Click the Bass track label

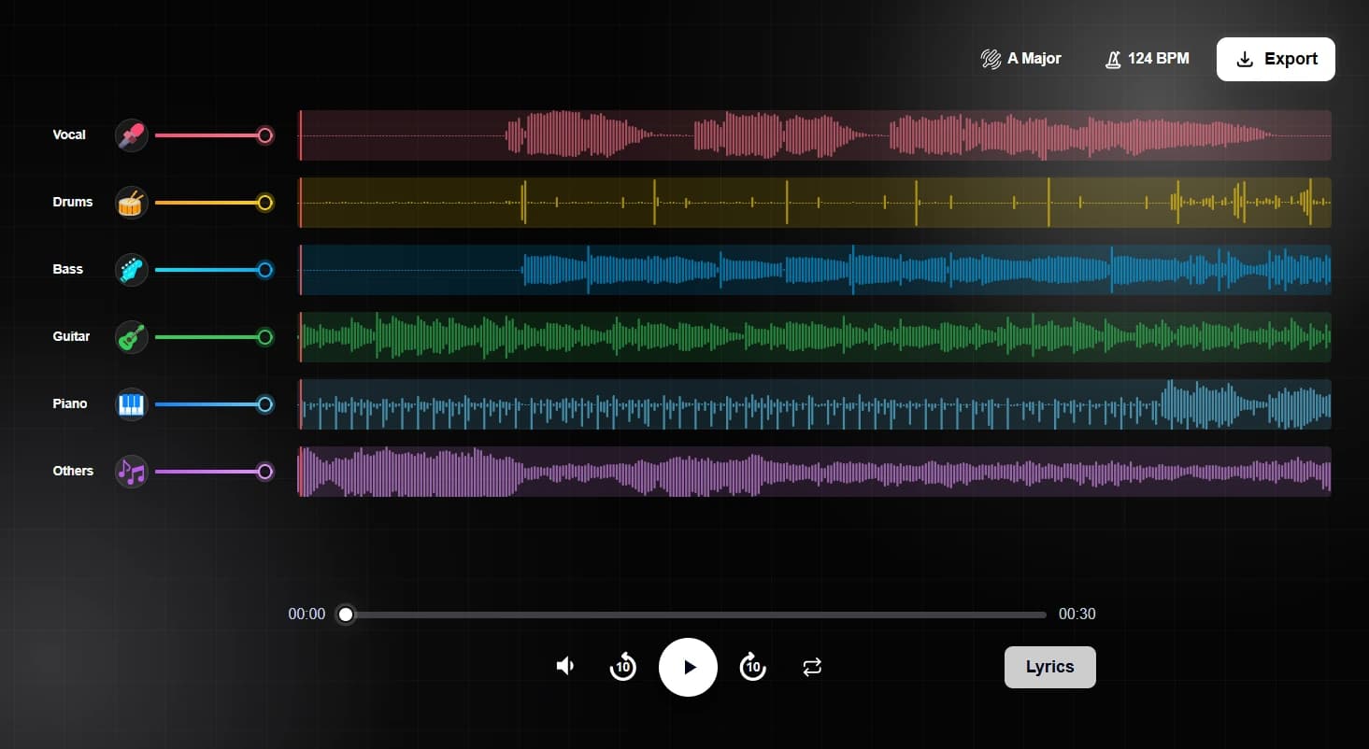[x=68, y=269]
